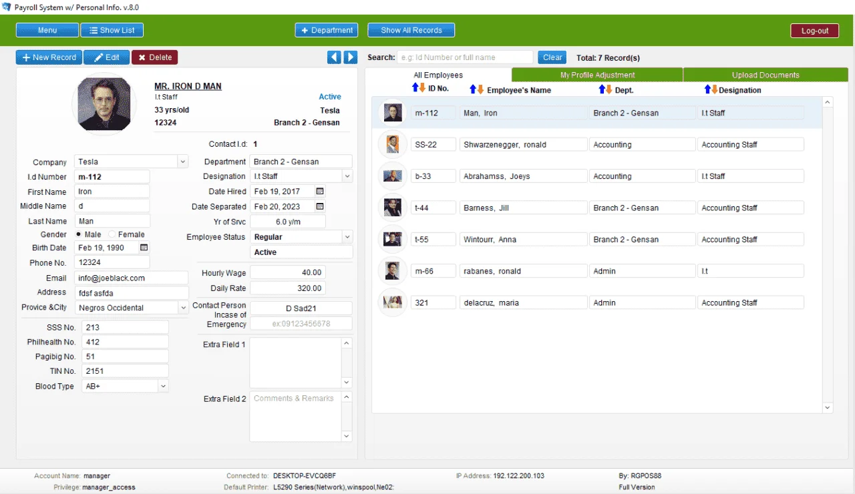Select employee row Abrahamss, Joeys
This screenshot has height=494, width=855.
[597, 176]
